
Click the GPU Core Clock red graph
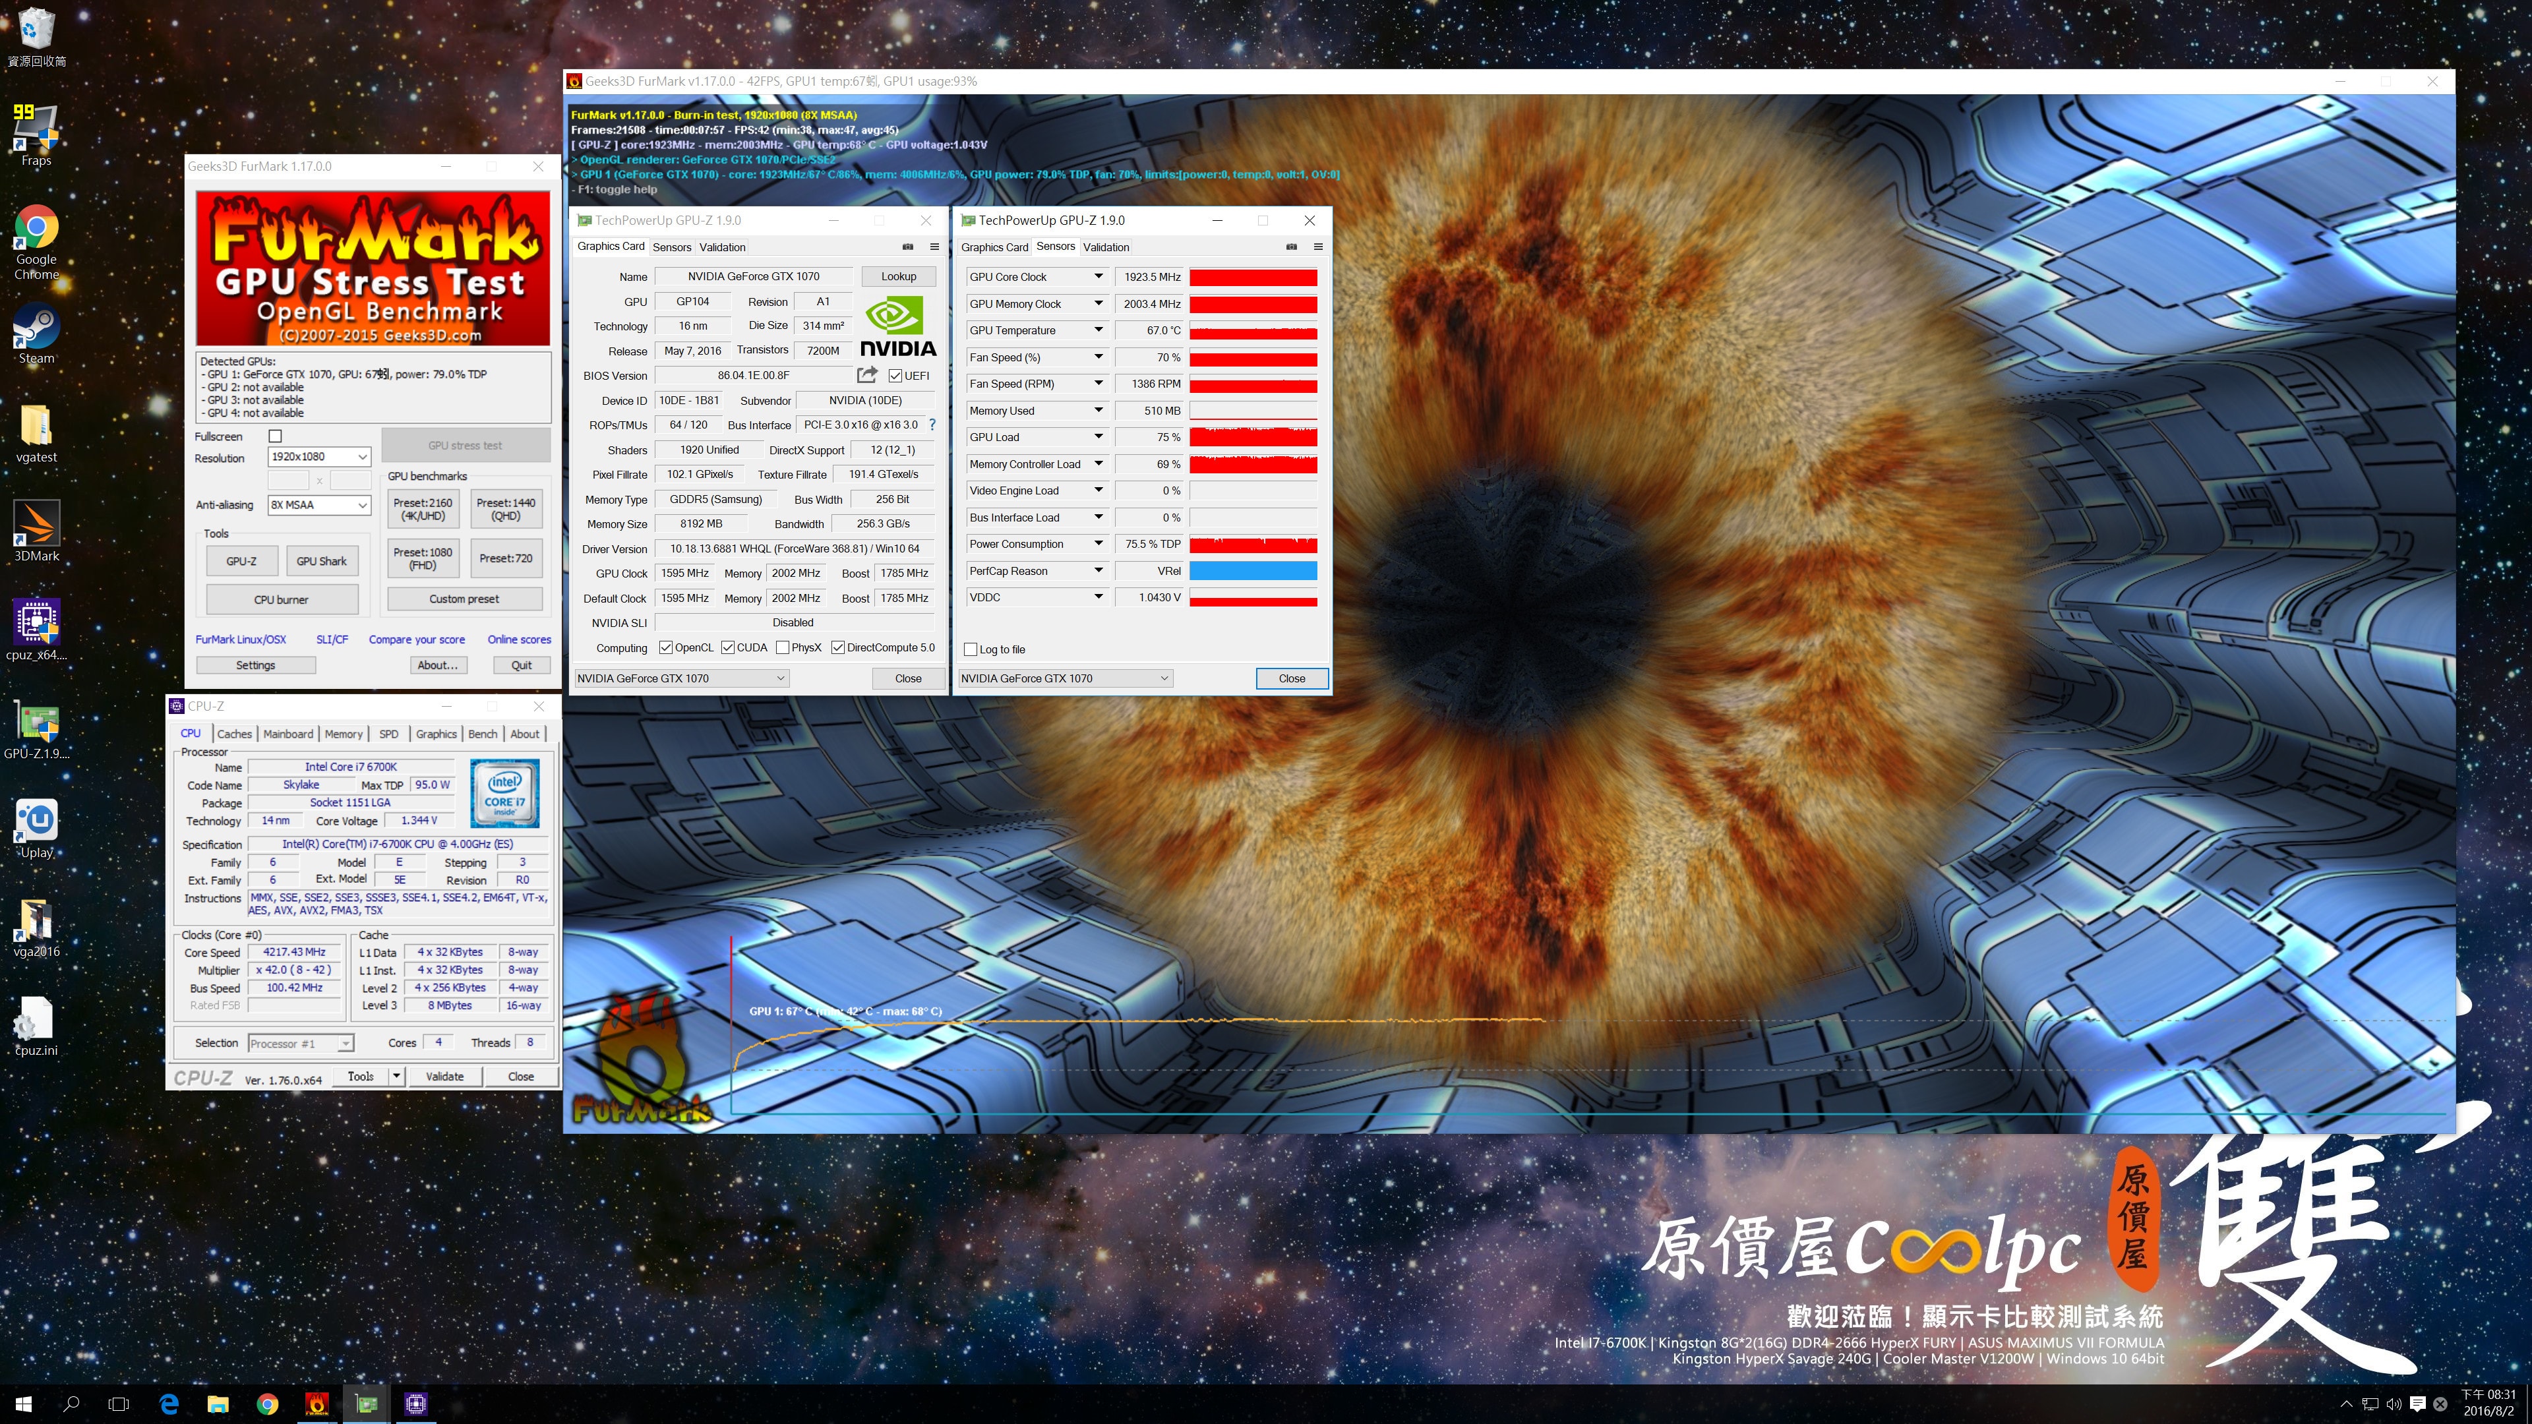1253,277
